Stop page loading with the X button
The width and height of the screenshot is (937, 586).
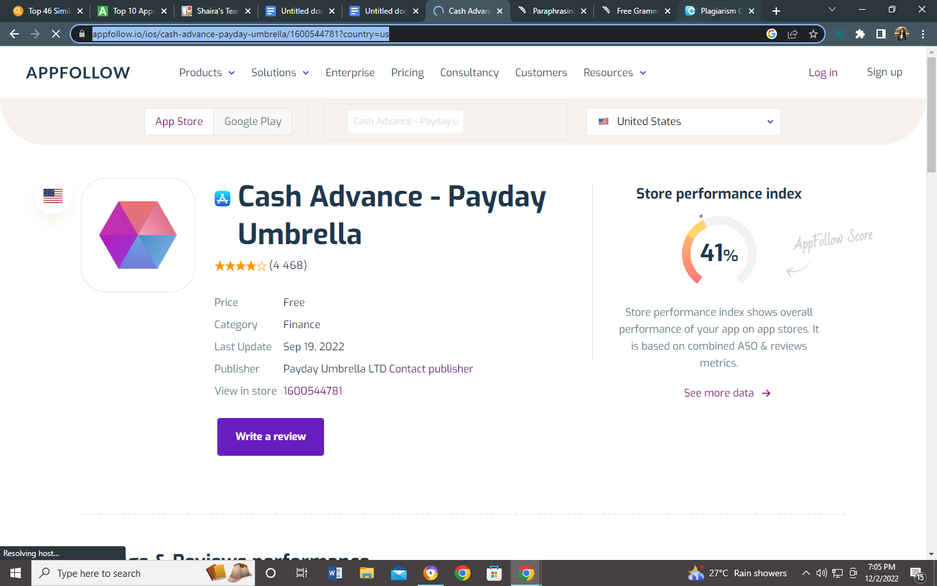tap(56, 34)
